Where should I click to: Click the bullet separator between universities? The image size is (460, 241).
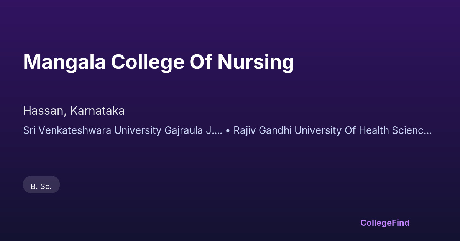[x=228, y=131]
